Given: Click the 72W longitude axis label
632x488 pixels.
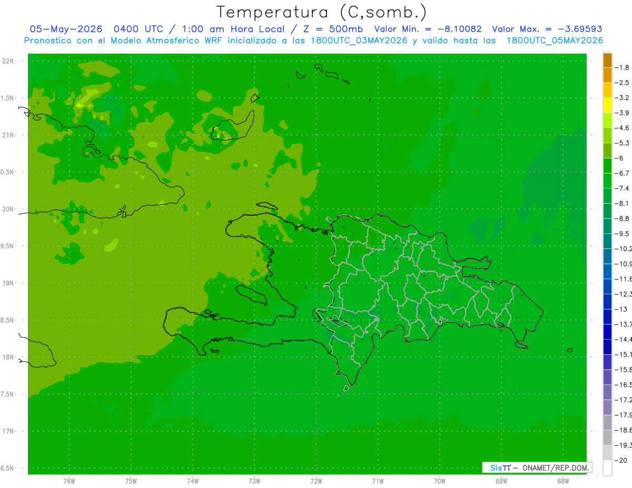Looking at the screenshot, I should 316,481.
